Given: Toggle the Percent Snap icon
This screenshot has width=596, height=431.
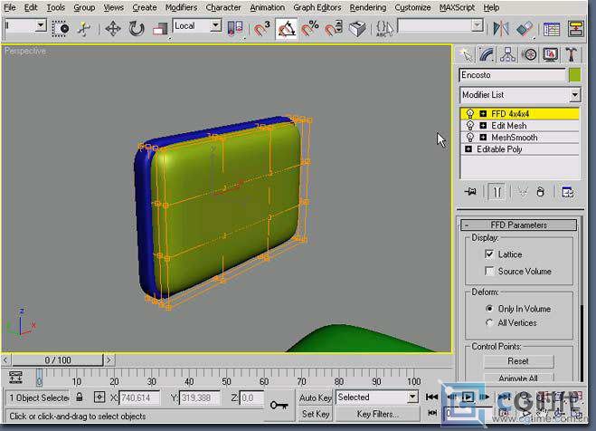Looking at the screenshot, I should (x=310, y=29).
